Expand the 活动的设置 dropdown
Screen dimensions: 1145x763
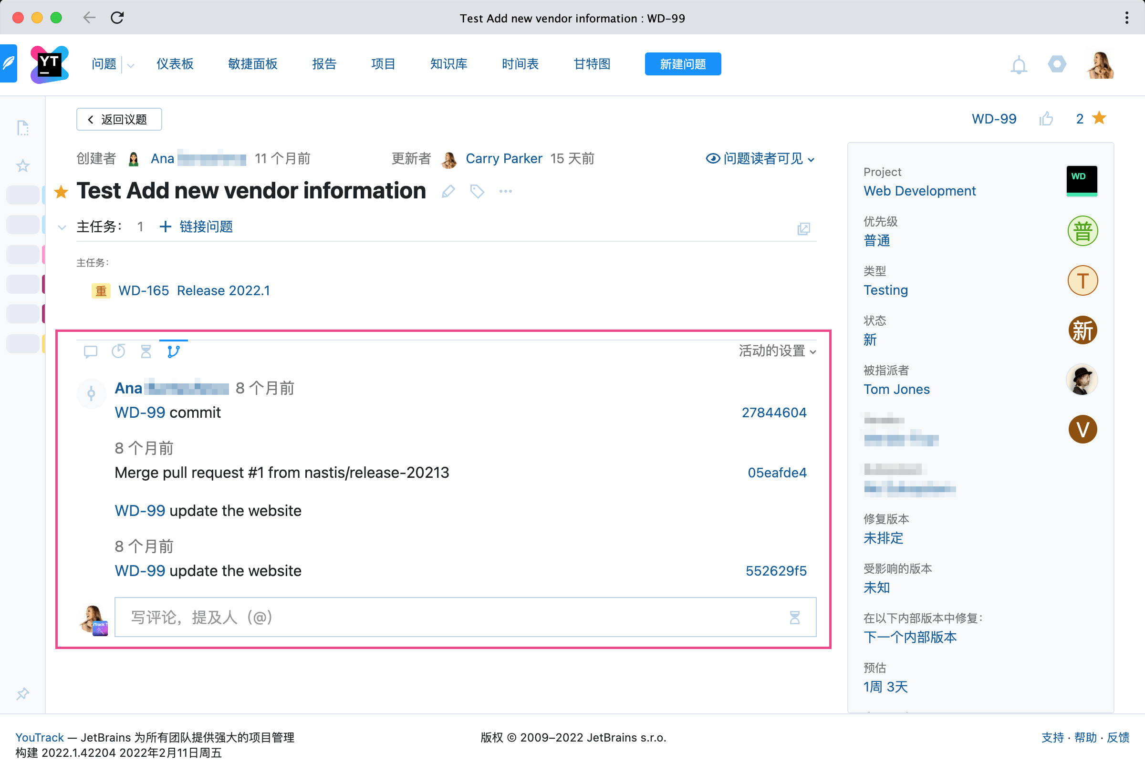click(777, 351)
